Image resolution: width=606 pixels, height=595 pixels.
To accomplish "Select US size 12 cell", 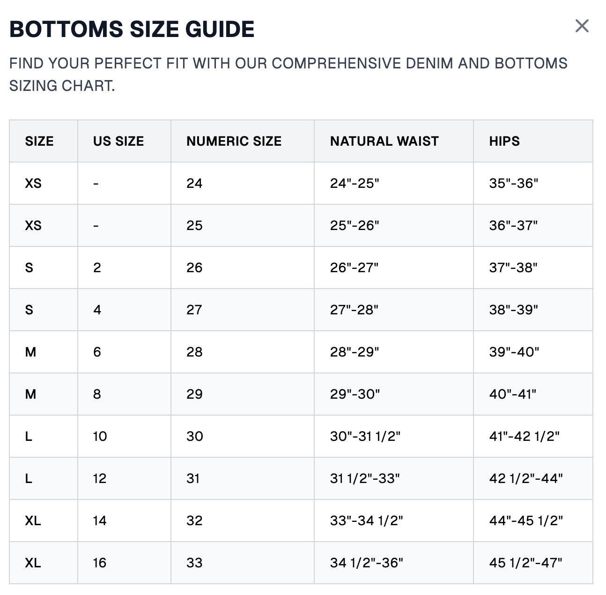I will pyautogui.click(x=100, y=478).
